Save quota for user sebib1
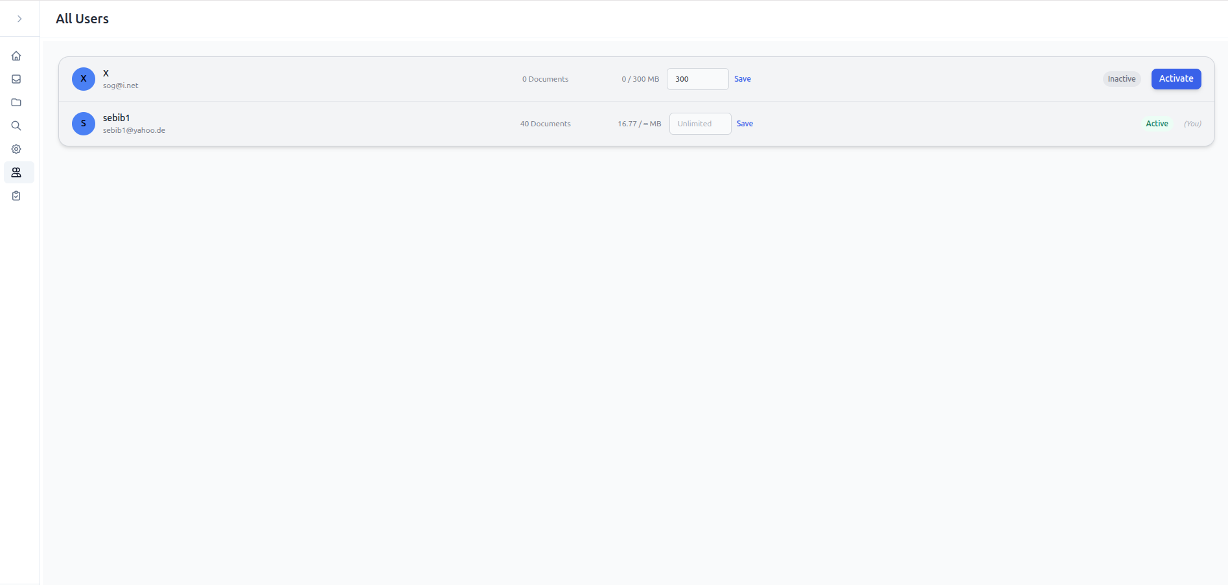The image size is (1228, 585). [x=745, y=124]
